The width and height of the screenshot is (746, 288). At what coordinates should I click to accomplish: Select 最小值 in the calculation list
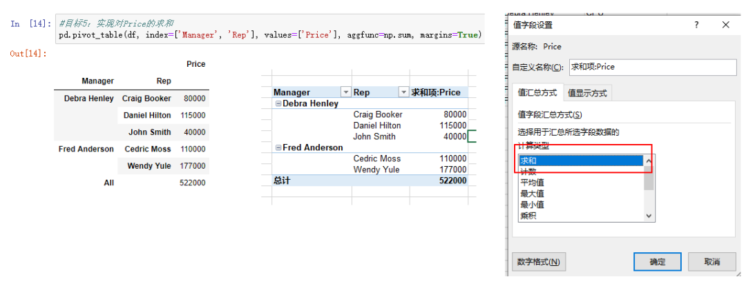(582, 205)
